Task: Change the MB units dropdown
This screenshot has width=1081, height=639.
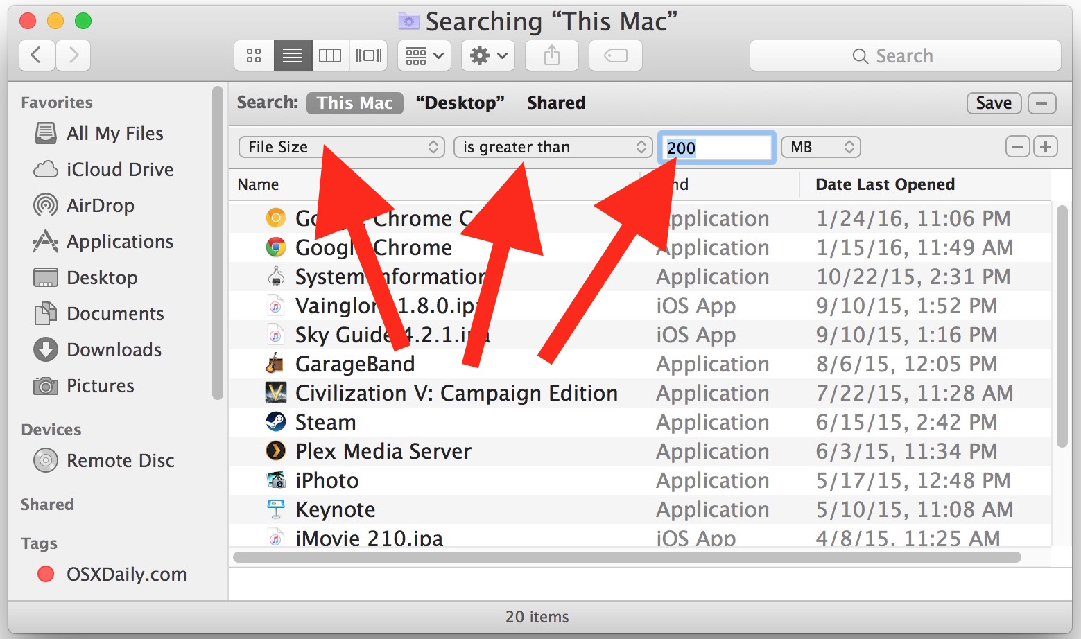Action: tap(820, 147)
